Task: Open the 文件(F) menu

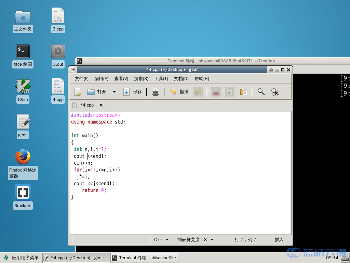Action: coord(82,79)
